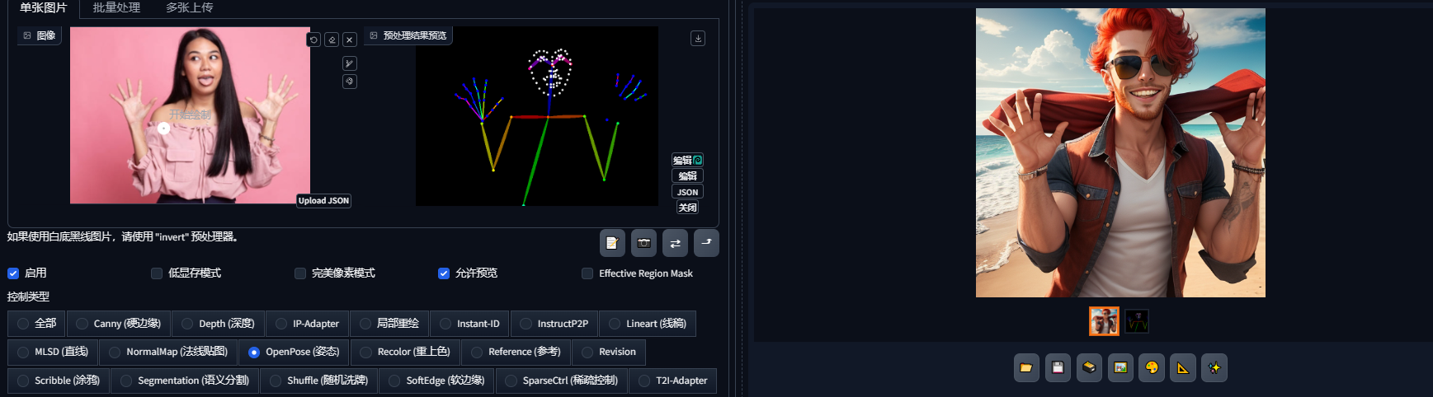This screenshot has height=397, width=1433.
Task: Switch to the 多张上传 tab
Action: (x=189, y=8)
